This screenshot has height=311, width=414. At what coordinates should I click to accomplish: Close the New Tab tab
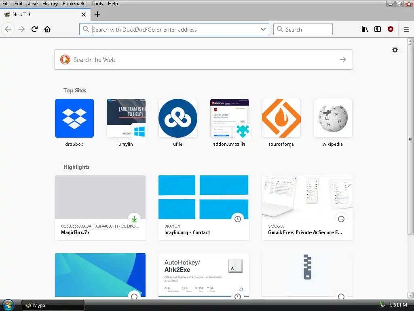[83, 15]
